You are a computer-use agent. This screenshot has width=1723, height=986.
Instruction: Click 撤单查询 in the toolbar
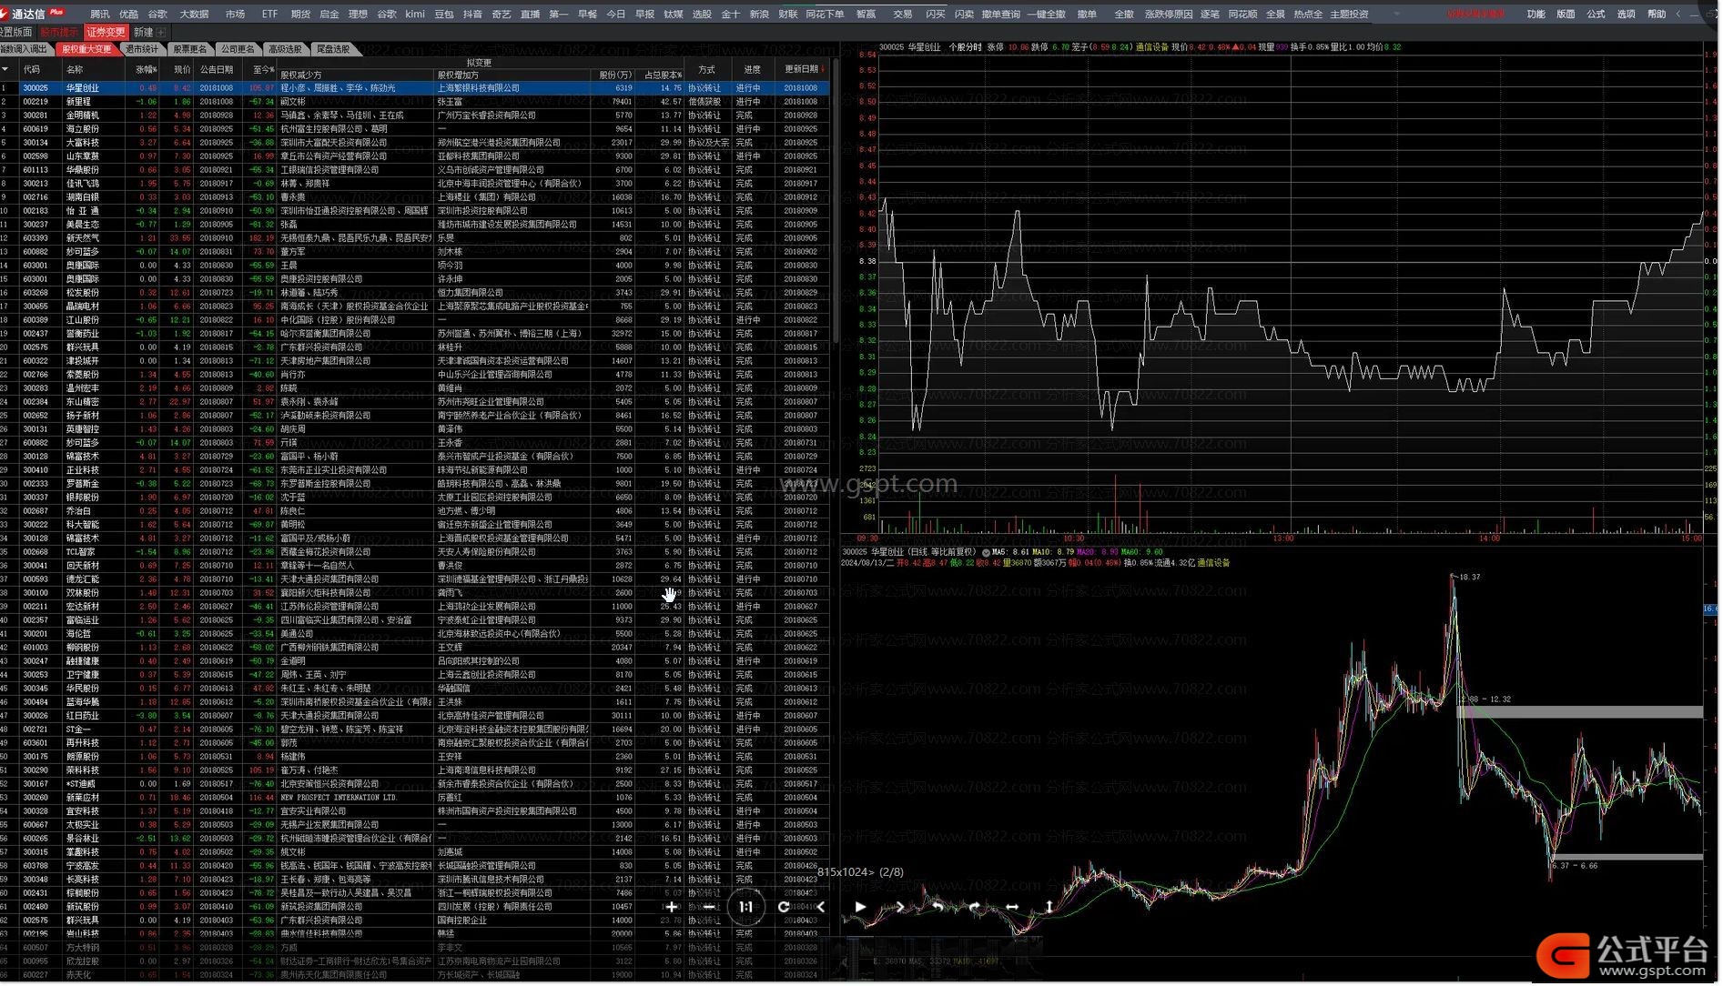(x=1001, y=15)
